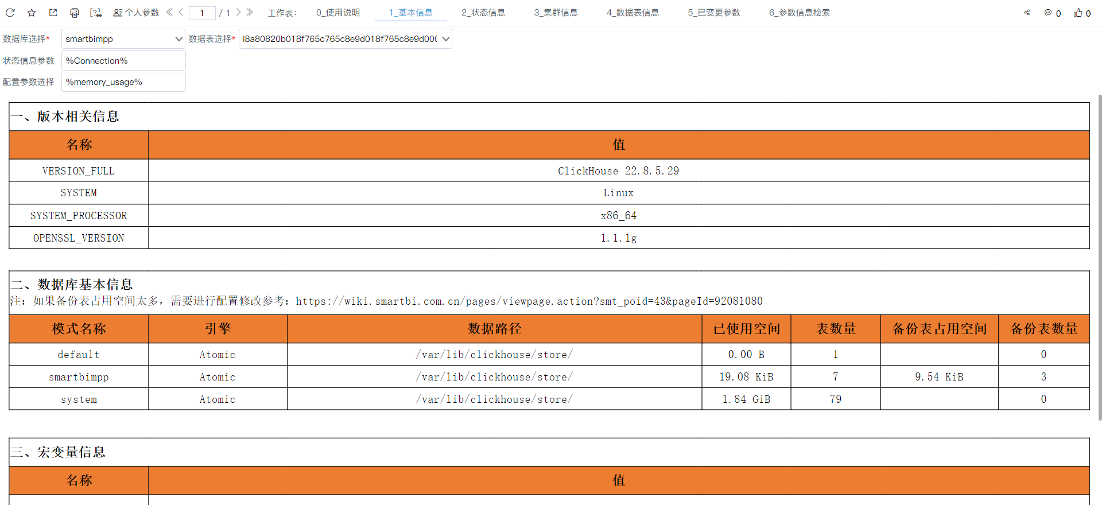Switch to 1_基本信息 worksheet tab
This screenshot has width=1102, height=505.
point(410,13)
